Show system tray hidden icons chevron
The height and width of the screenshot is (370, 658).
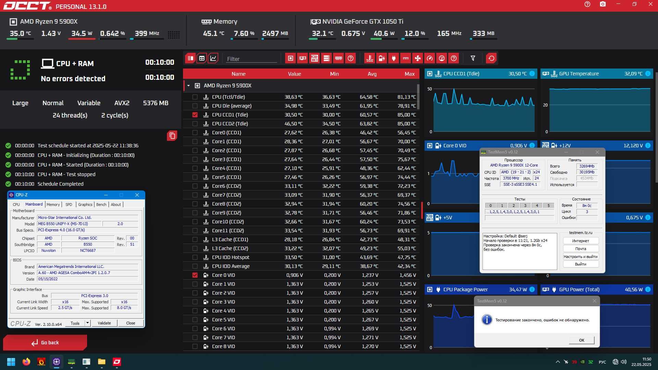click(x=558, y=362)
